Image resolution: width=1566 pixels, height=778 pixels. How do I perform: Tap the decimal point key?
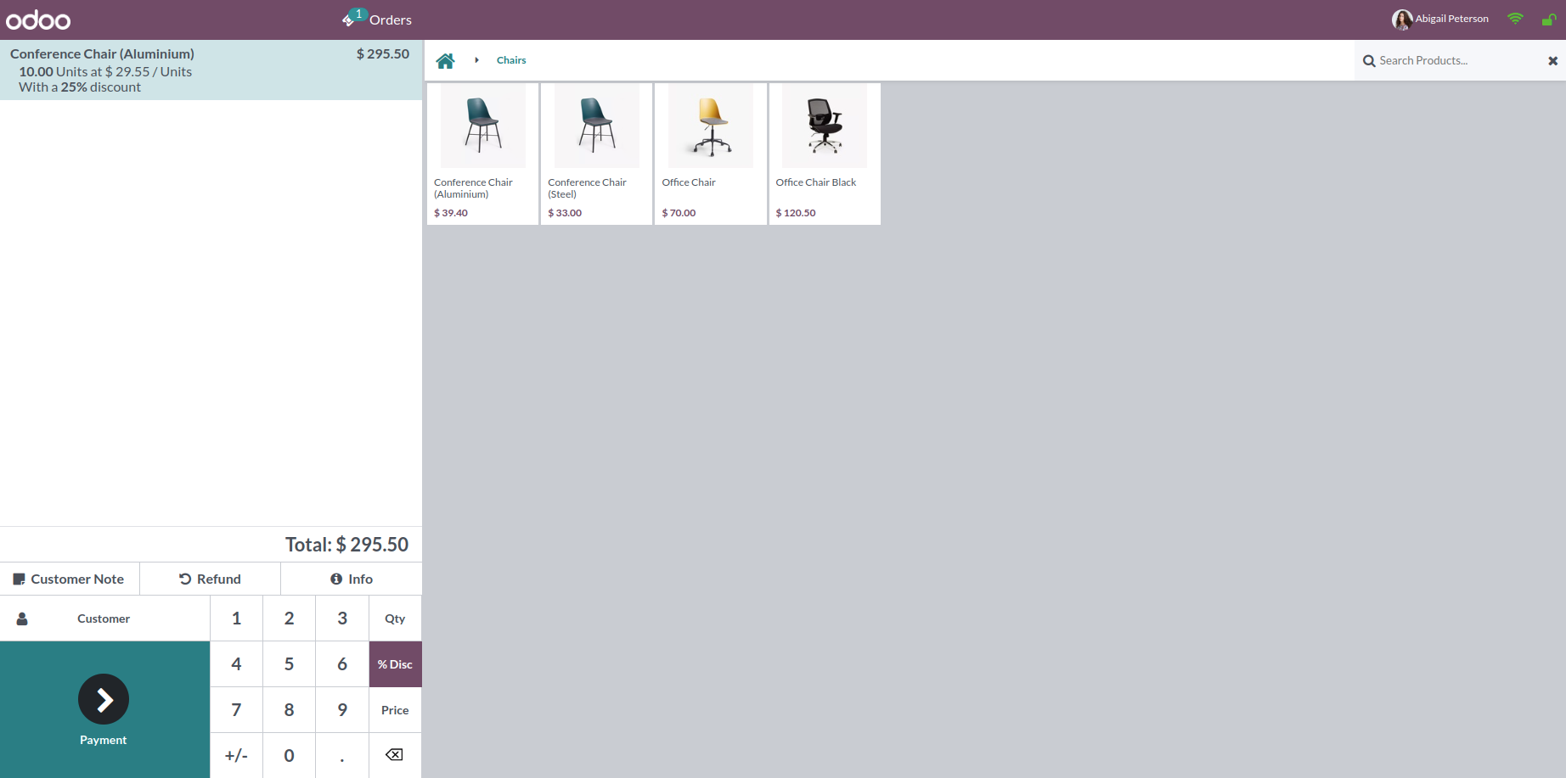[x=342, y=755]
